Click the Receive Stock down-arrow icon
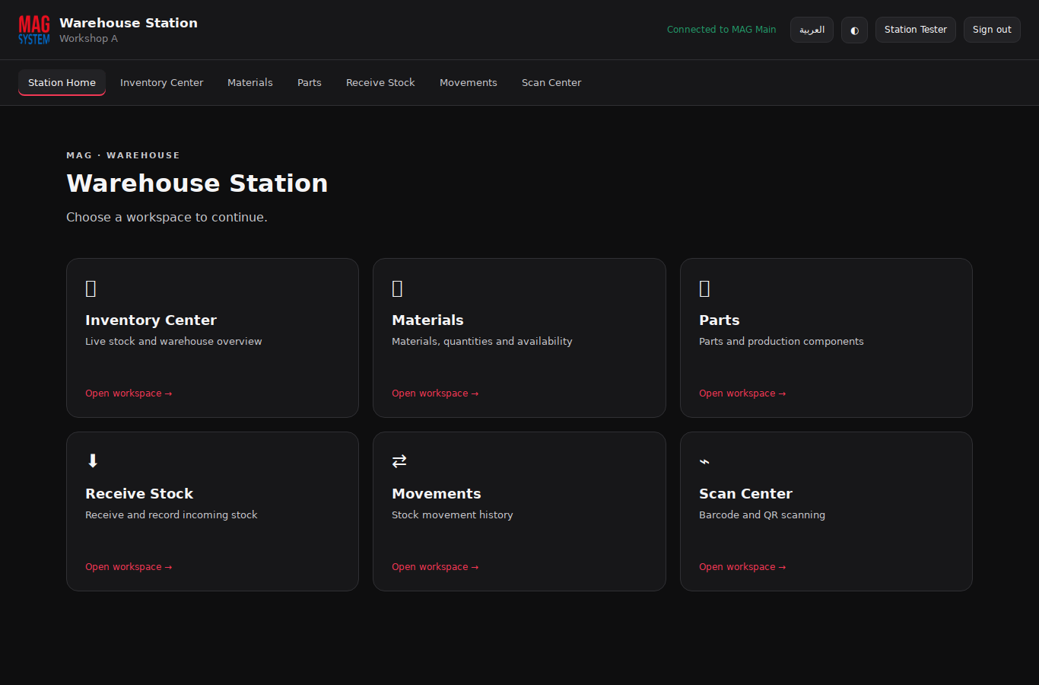The height and width of the screenshot is (685, 1039). click(x=93, y=461)
